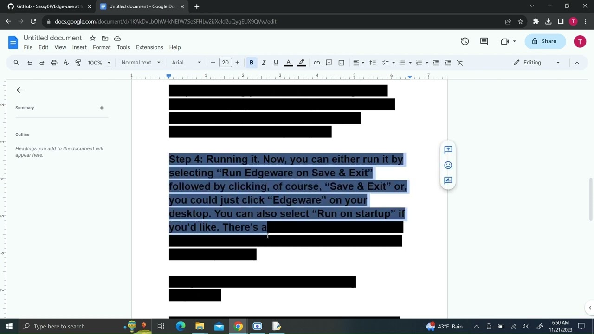This screenshot has width=594, height=334.
Task: Toggle Bold formatting off
Action: [252, 63]
